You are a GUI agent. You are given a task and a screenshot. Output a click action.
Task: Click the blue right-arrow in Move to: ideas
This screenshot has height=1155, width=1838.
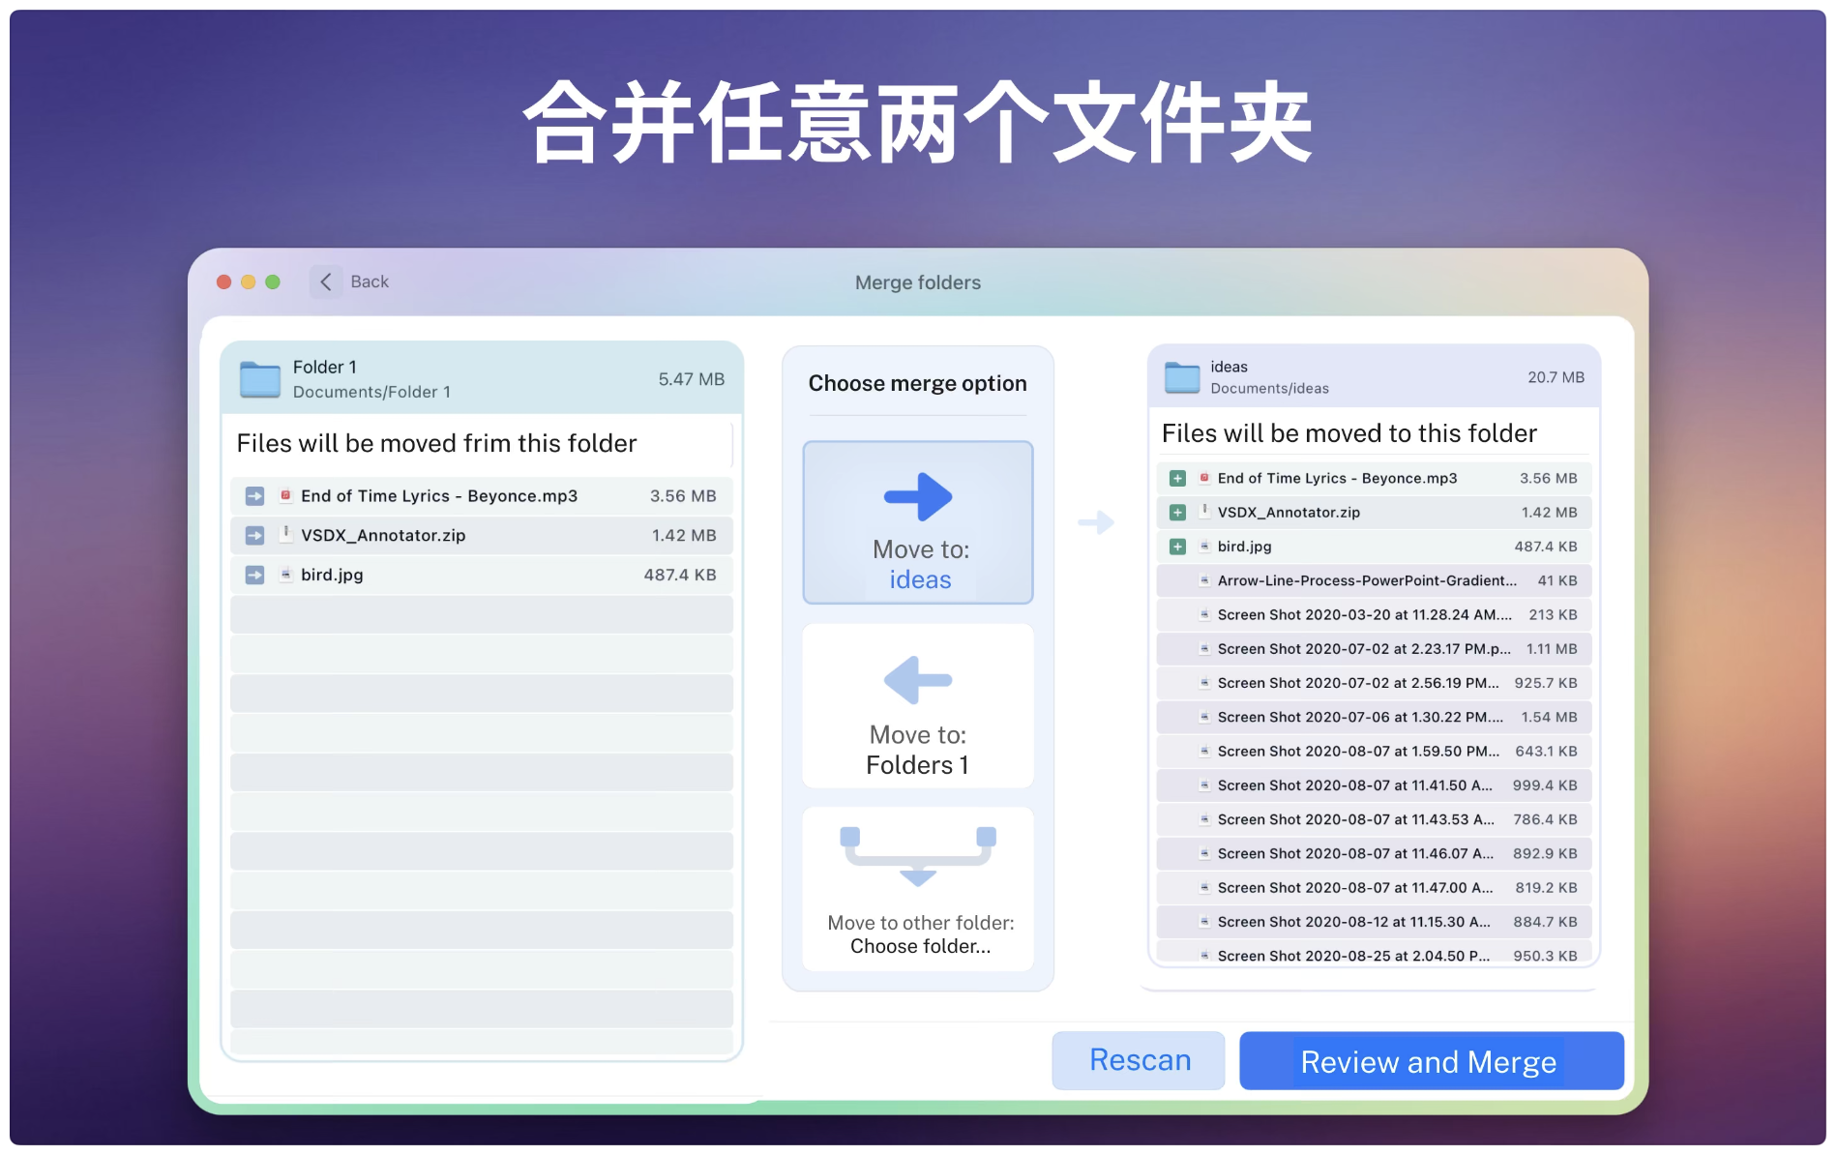tap(917, 494)
